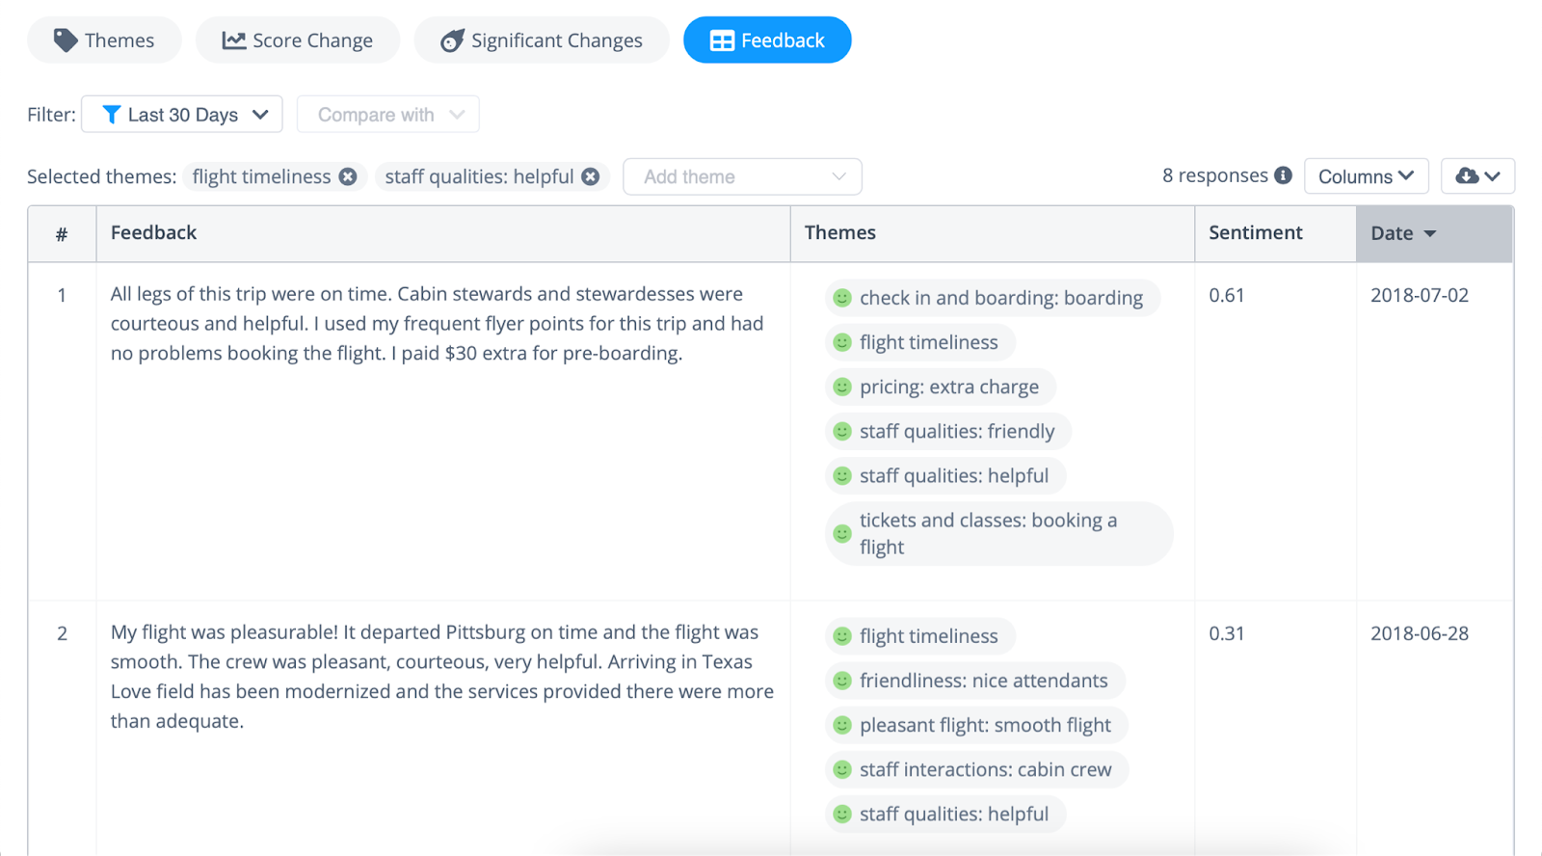The height and width of the screenshot is (856, 1542).
Task: Click the friendliness: nice attendants theme tag
Action: point(975,681)
